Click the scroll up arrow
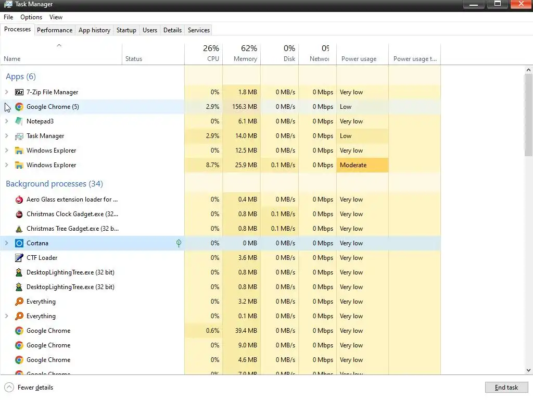Screen dimensions: 533x400 (528, 70)
